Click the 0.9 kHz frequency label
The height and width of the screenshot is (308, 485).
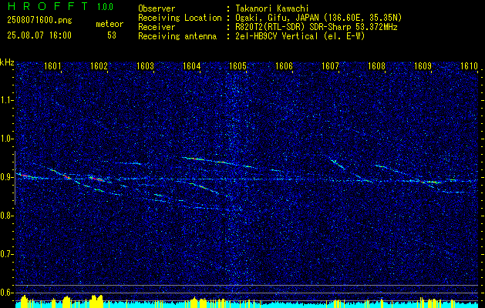click(x=7, y=177)
